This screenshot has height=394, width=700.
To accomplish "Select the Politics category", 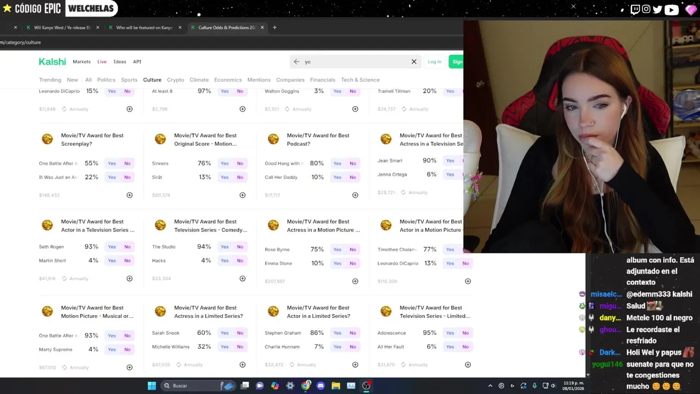I will point(106,80).
